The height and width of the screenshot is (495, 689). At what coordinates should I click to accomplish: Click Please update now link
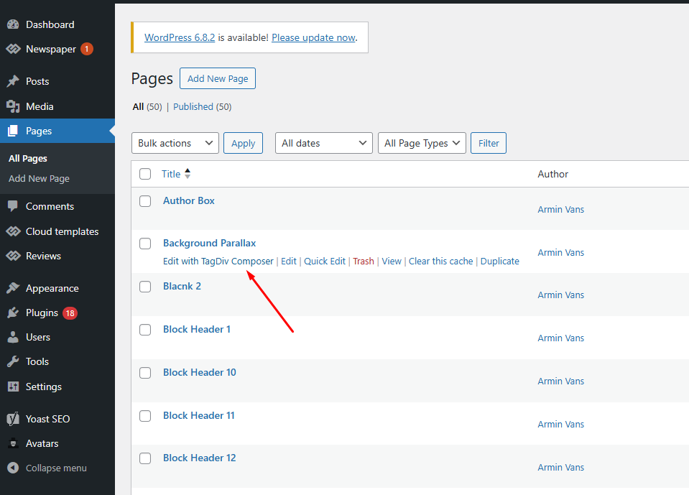coord(313,38)
